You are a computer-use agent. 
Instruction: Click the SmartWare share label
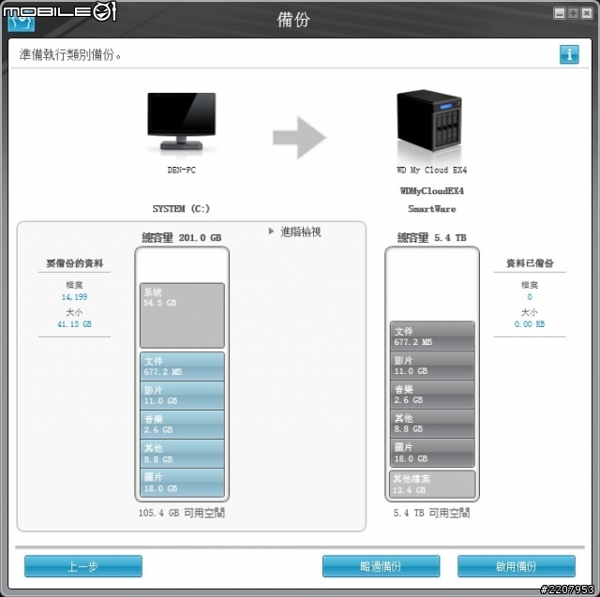pos(431,209)
